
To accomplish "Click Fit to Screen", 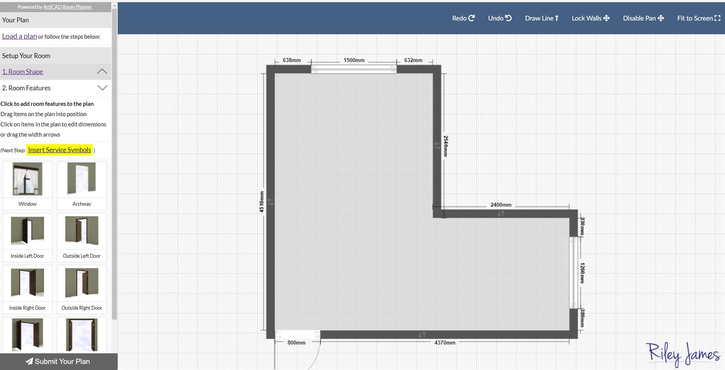I will coord(698,18).
